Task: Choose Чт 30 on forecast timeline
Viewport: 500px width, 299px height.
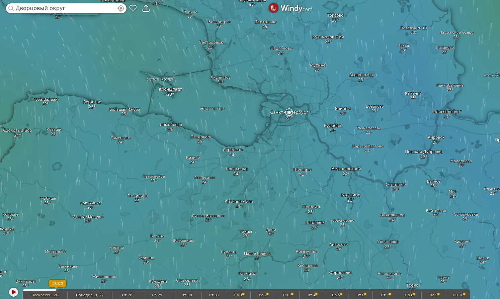Action: (x=187, y=295)
